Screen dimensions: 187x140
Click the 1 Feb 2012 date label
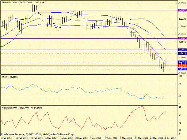[x=6, y=138]
